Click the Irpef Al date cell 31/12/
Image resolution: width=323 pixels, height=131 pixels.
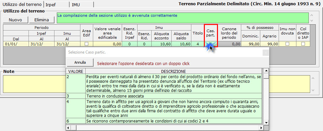pyautogui.click(x=41, y=44)
